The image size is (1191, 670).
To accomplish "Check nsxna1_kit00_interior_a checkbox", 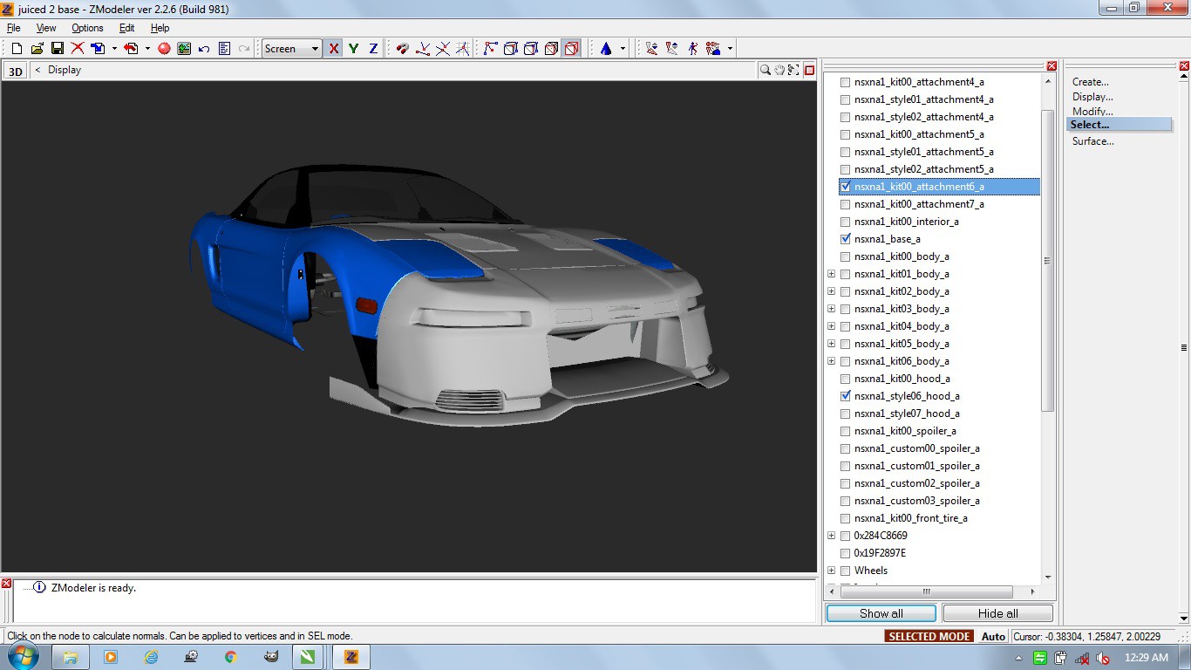I will pos(845,222).
